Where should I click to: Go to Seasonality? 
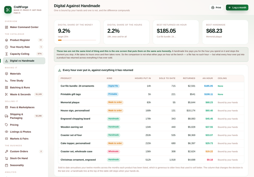point(24,165)
